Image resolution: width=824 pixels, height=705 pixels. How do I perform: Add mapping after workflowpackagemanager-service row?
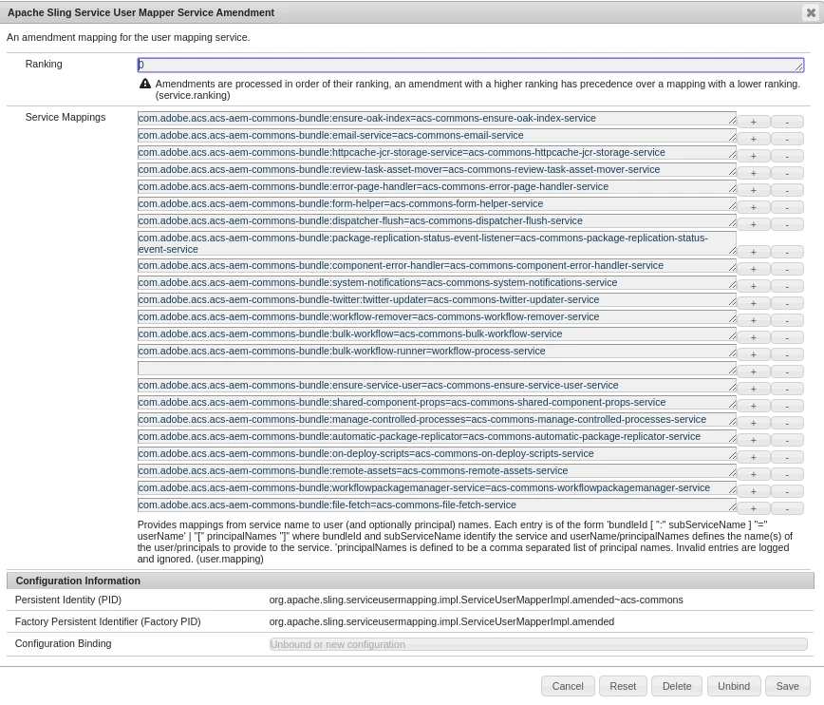753,491
